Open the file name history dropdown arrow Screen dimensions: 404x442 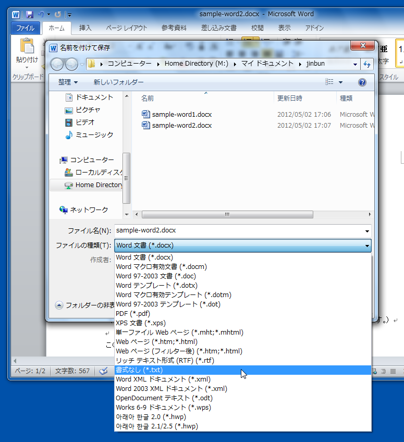pos(367,231)
